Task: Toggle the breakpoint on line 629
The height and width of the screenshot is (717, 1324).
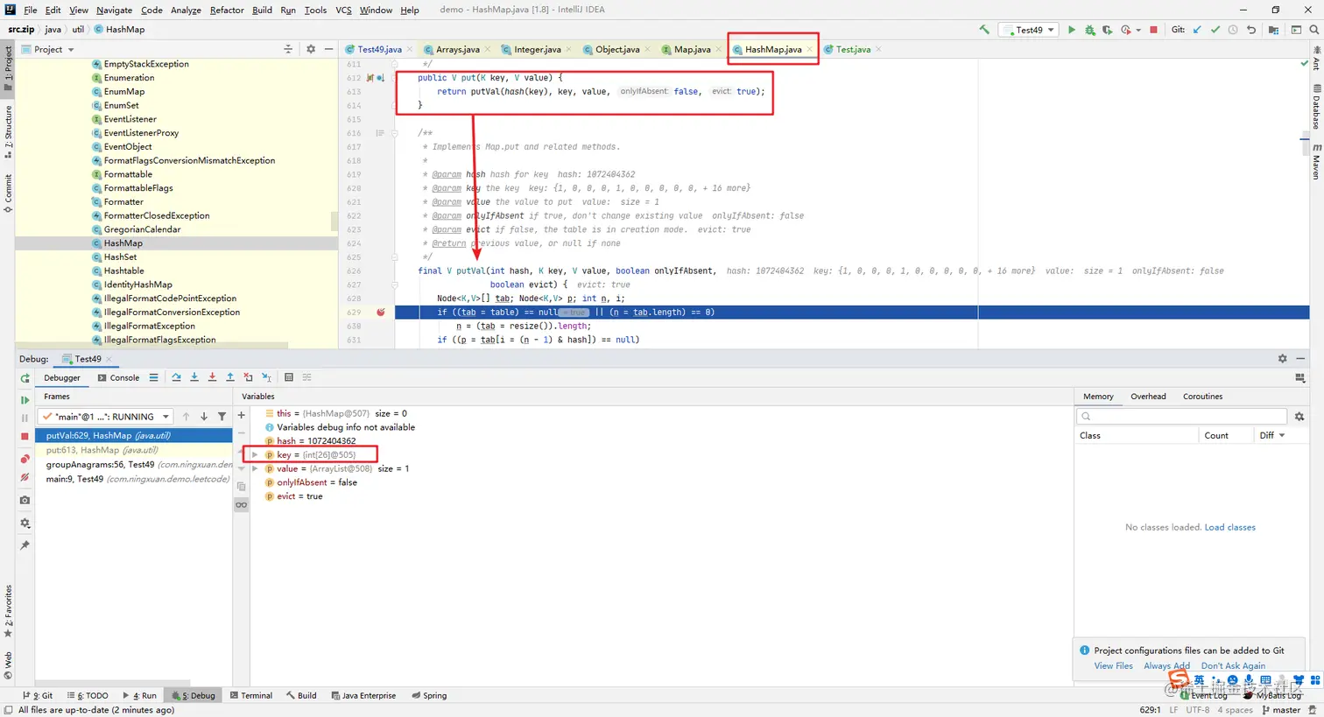Action: pos(380,312)
